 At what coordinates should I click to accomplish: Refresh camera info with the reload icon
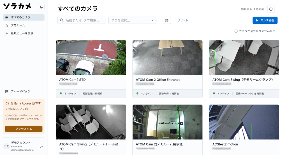271,9
